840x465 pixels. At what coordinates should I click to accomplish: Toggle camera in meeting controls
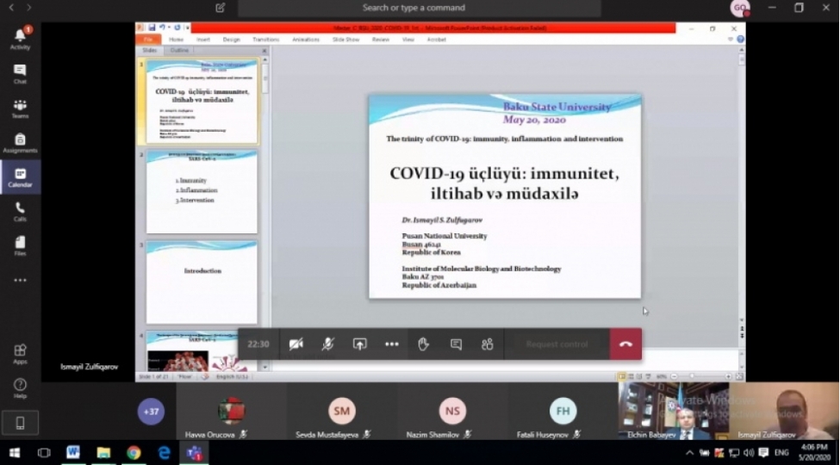tap(296, 344)
